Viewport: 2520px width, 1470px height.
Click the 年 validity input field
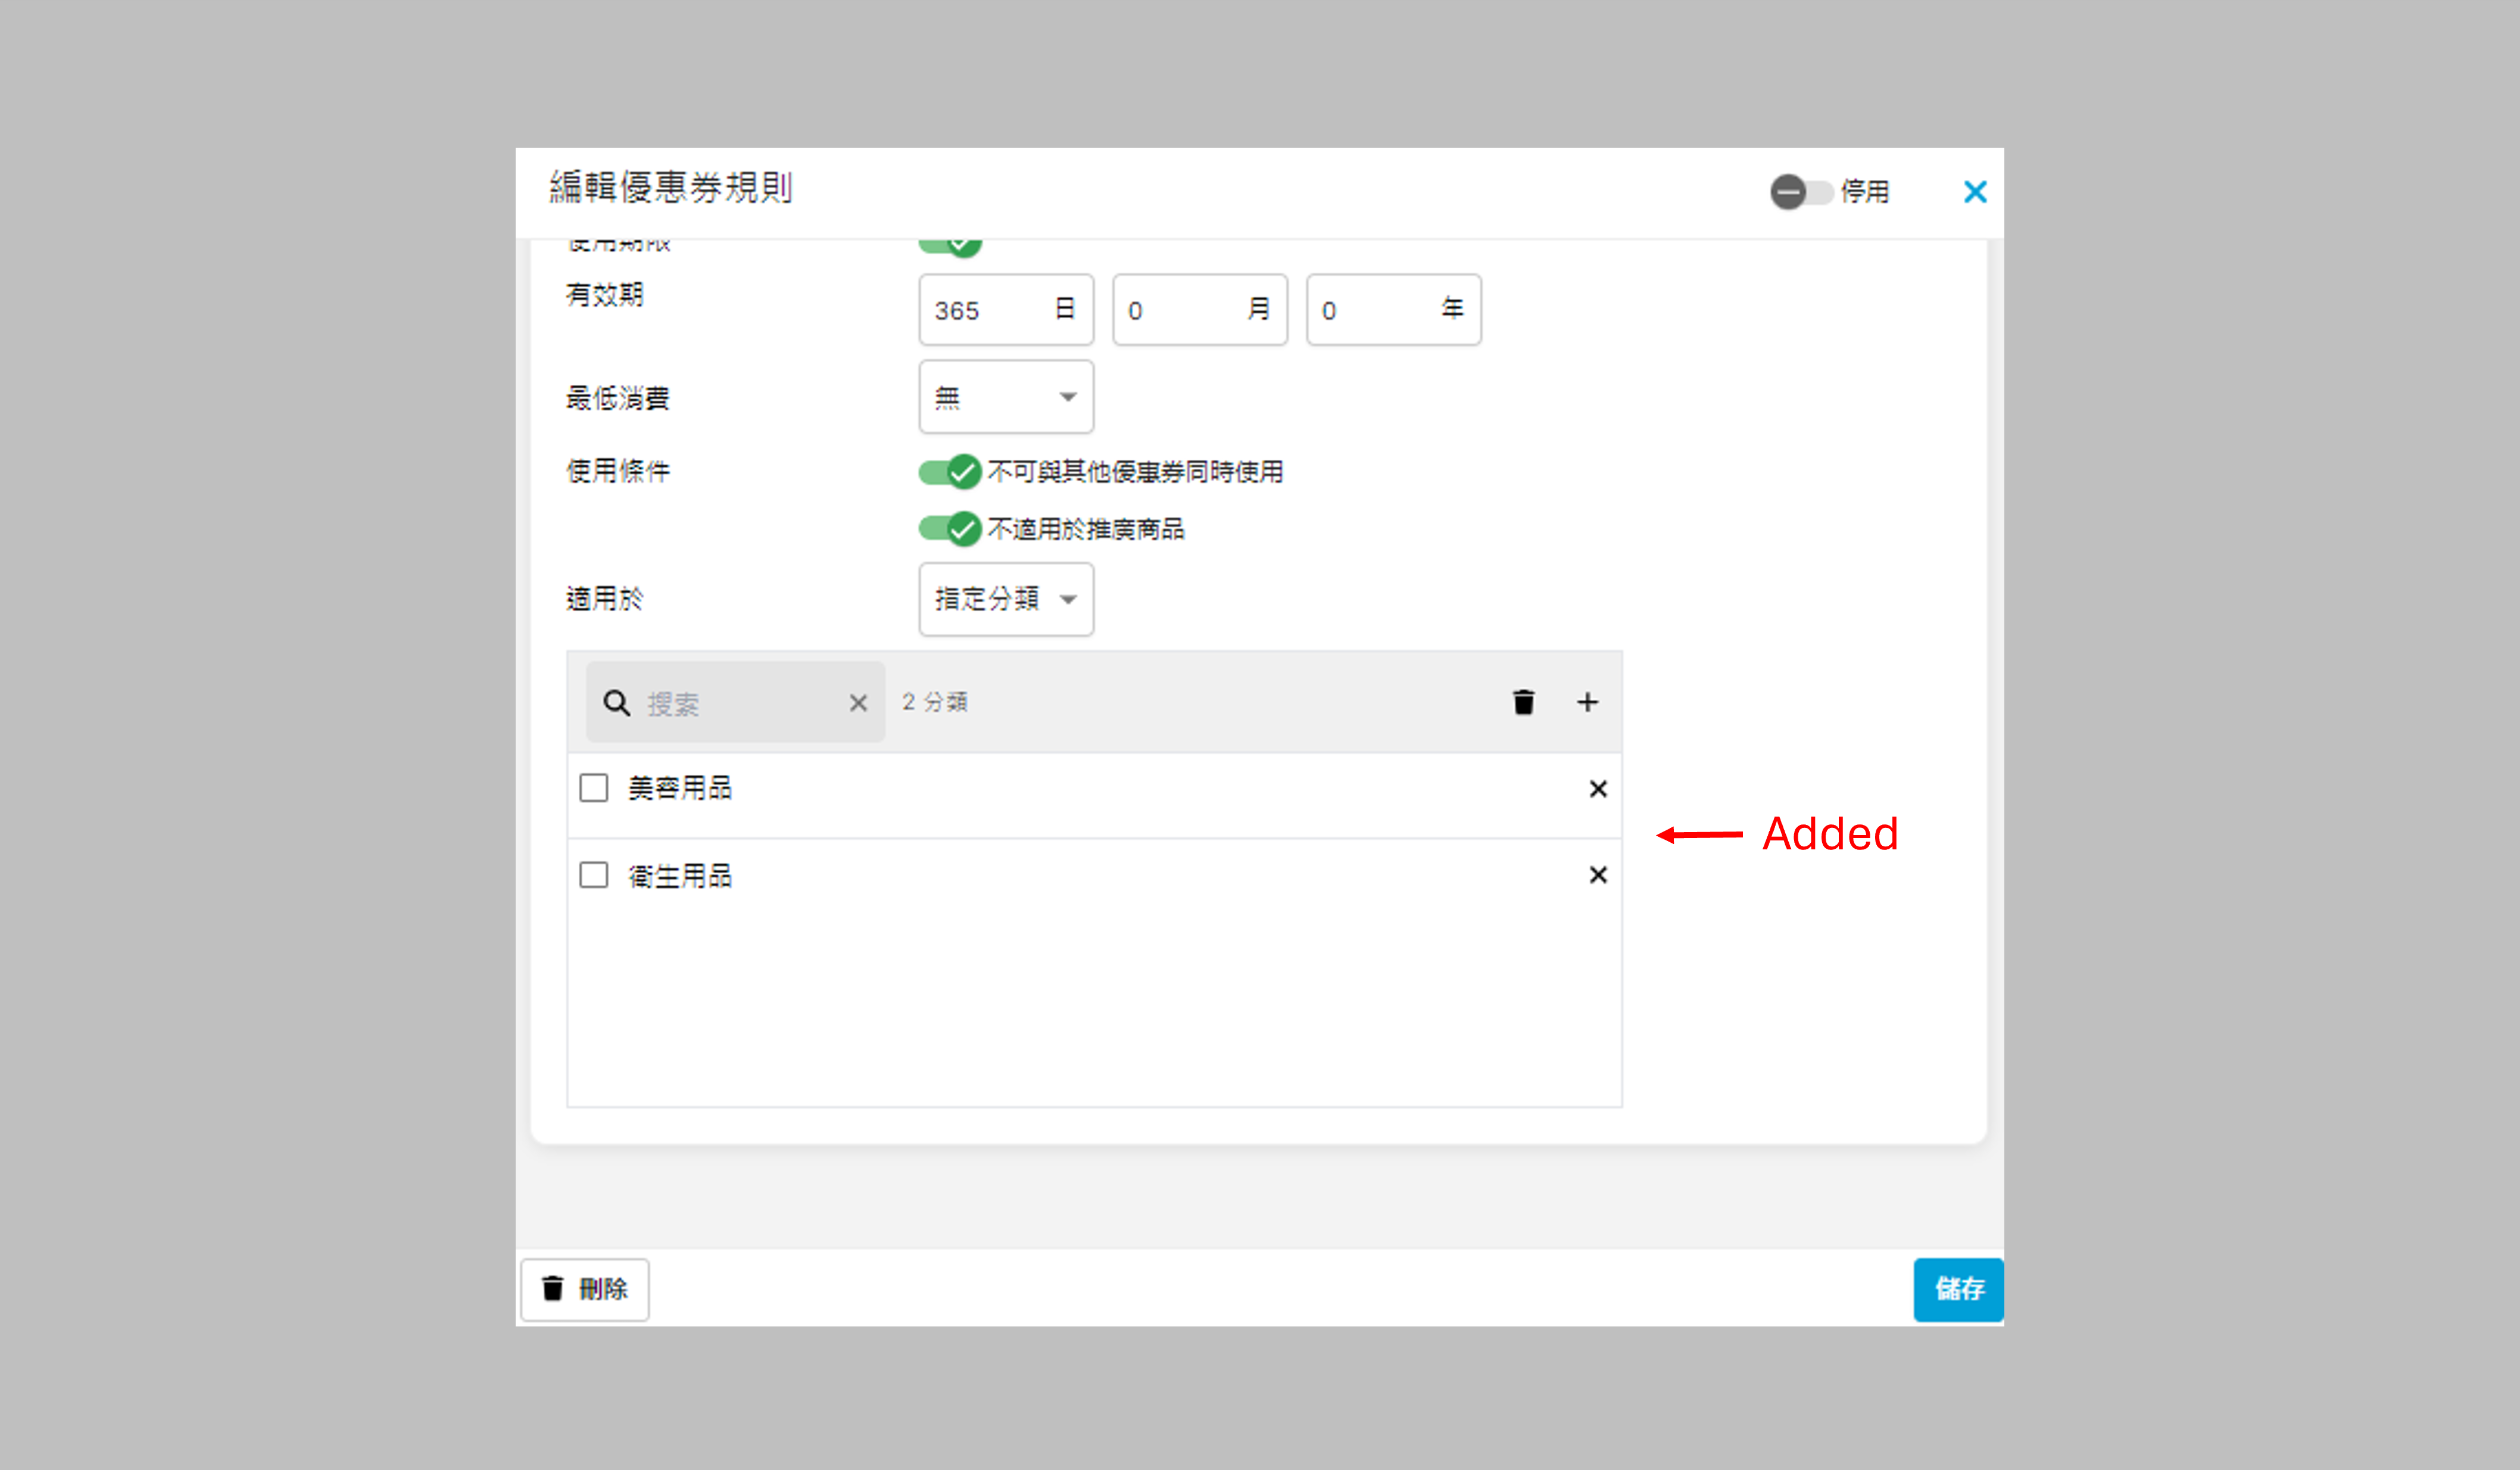pyautogui.click(x=1375, y=310)
